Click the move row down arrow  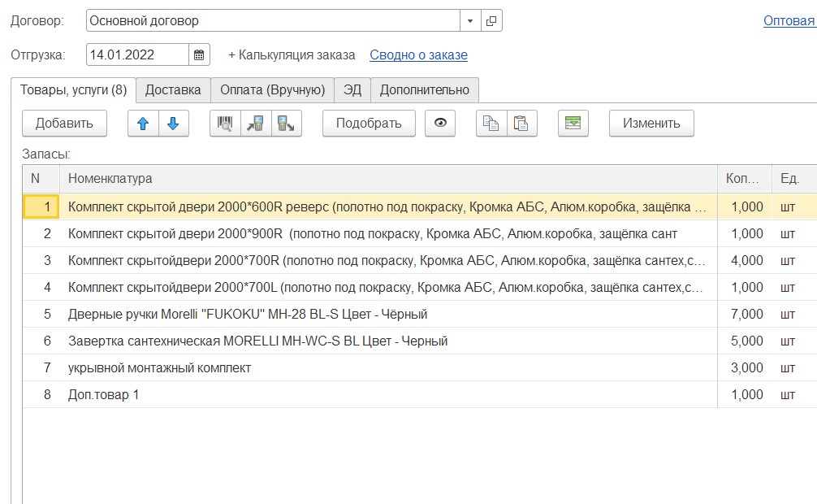click(x=173, y=124)
